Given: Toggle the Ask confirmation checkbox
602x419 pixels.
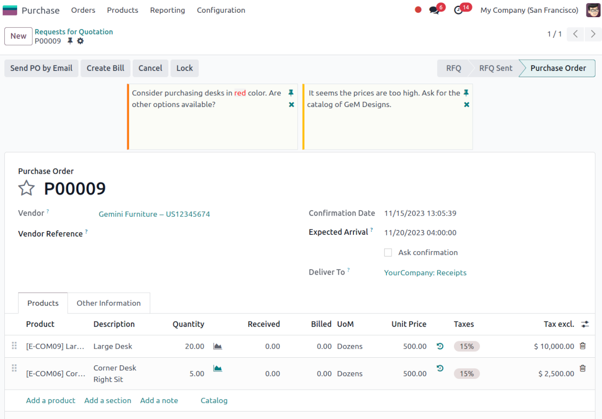Looking at the screenshot, I should click(x=388, y=252).
